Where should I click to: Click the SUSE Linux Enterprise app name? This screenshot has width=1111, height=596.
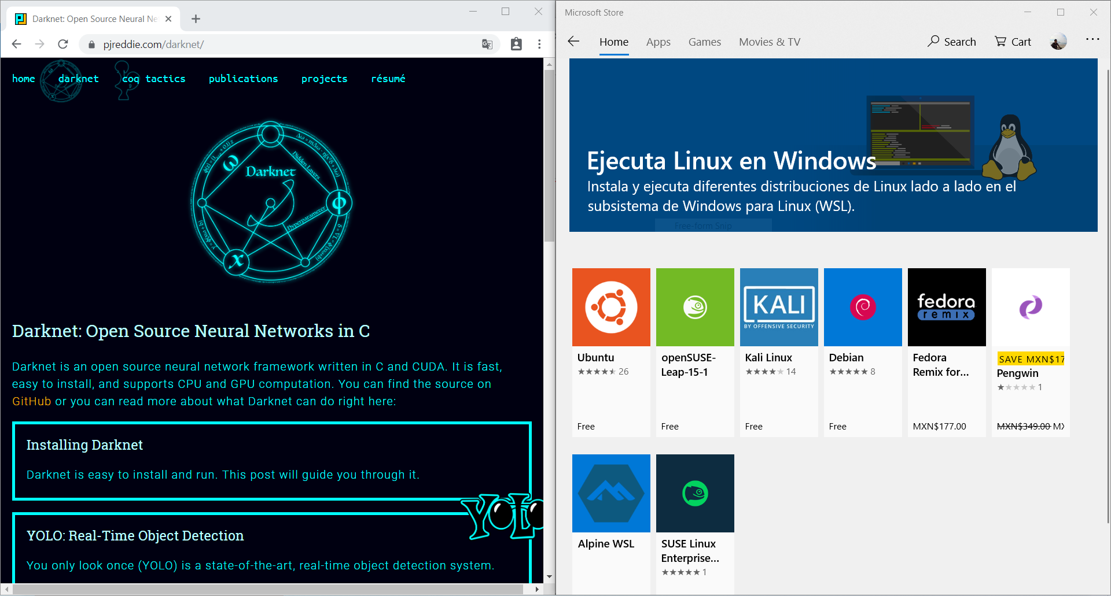pyautogui.click(x=690, y=551)
